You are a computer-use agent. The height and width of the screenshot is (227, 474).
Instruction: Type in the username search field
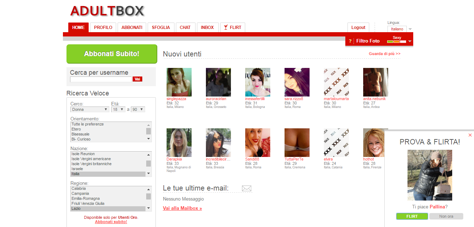101,79
